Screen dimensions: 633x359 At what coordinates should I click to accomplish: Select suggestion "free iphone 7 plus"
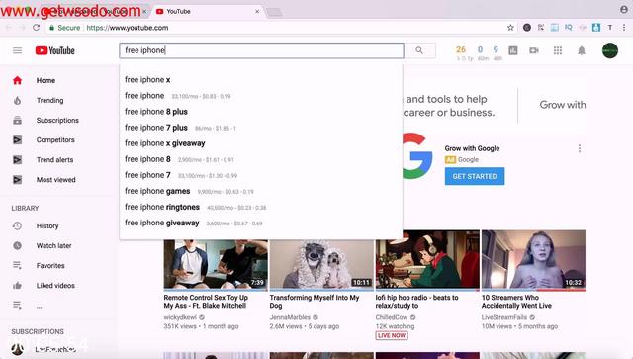(x=261, y=128)
